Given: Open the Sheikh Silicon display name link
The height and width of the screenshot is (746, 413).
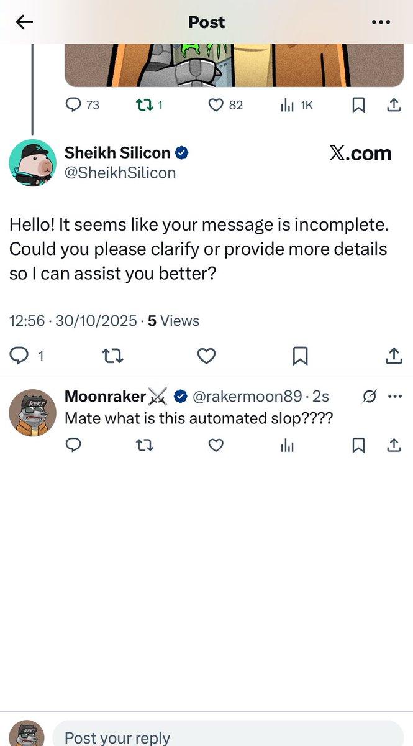Looking at the screenshot, I should (x=117, y=153).
